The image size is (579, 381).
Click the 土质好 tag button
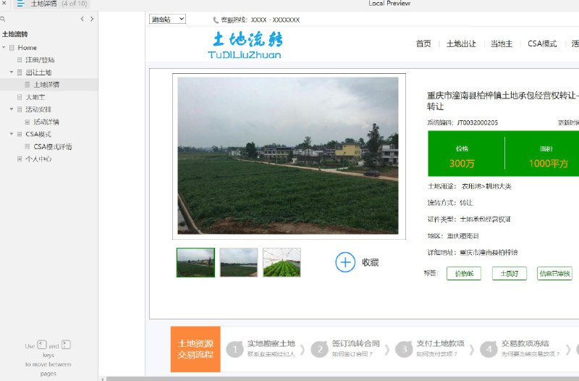(510, 274)
